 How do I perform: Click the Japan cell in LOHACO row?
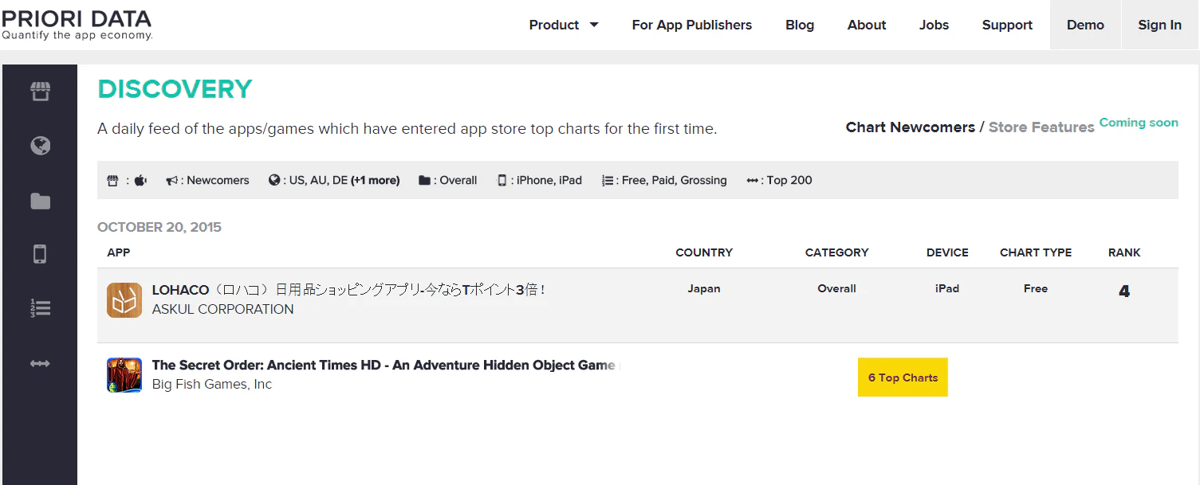tap(704, 288)
